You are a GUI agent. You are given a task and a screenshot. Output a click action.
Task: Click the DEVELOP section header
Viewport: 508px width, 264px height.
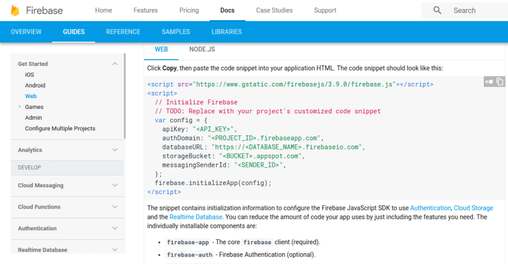point(67,168)
